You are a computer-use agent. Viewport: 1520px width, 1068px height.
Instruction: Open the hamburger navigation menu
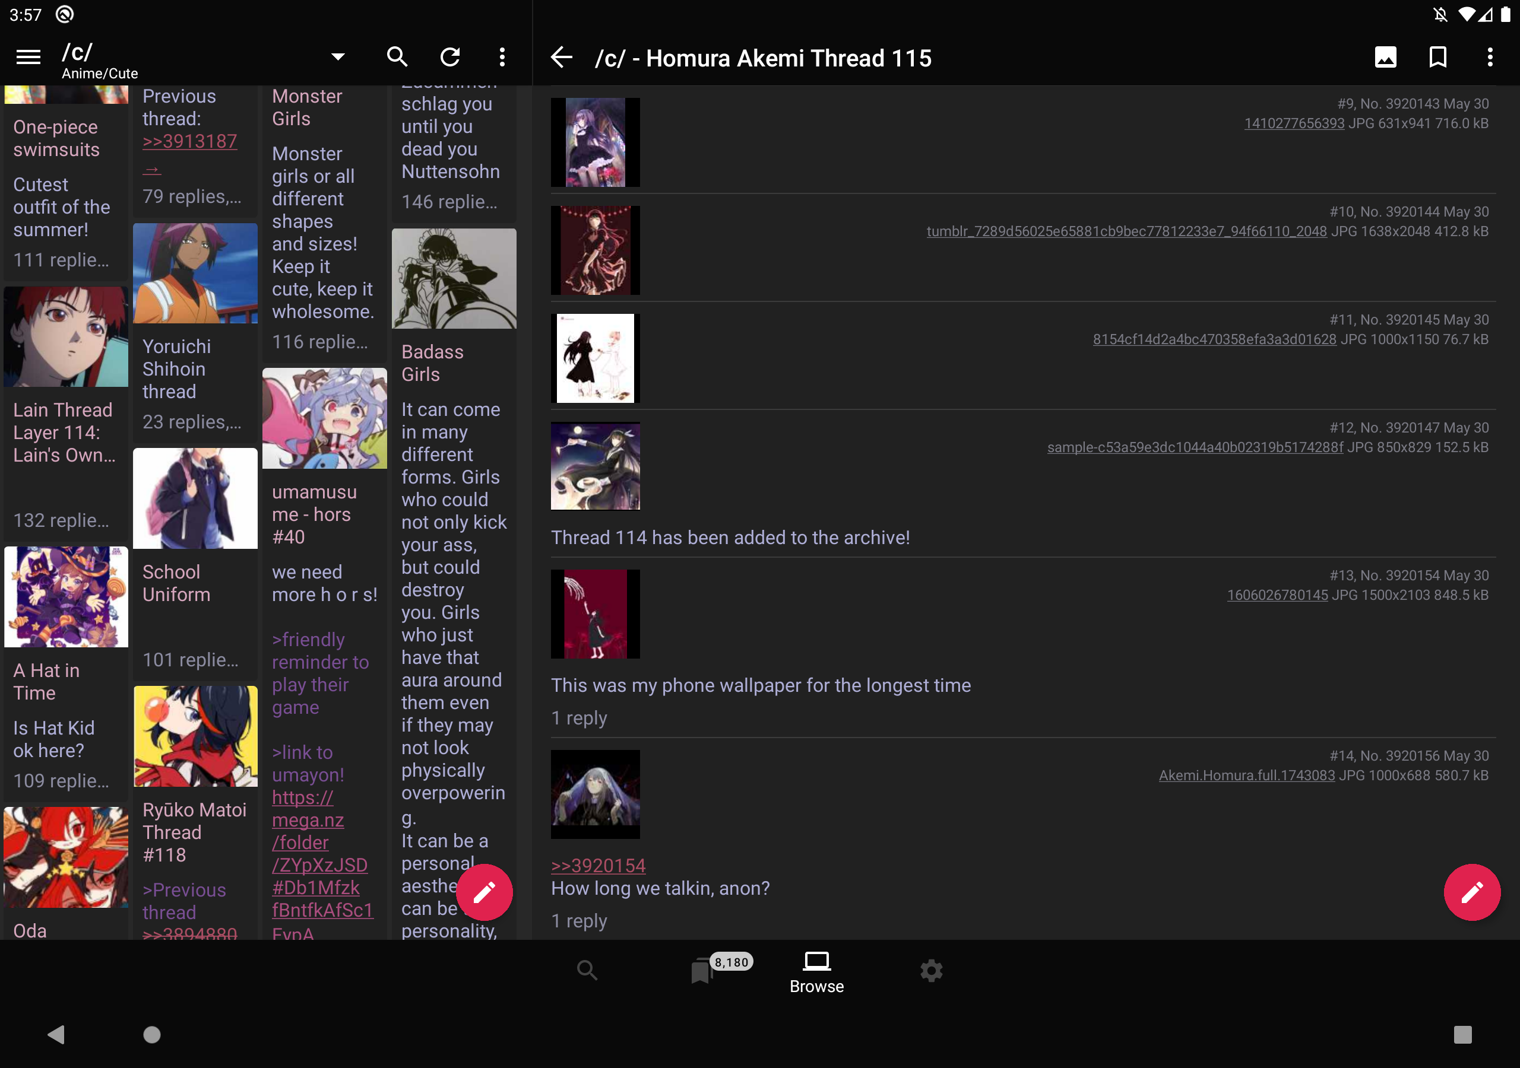pos(28,58)
